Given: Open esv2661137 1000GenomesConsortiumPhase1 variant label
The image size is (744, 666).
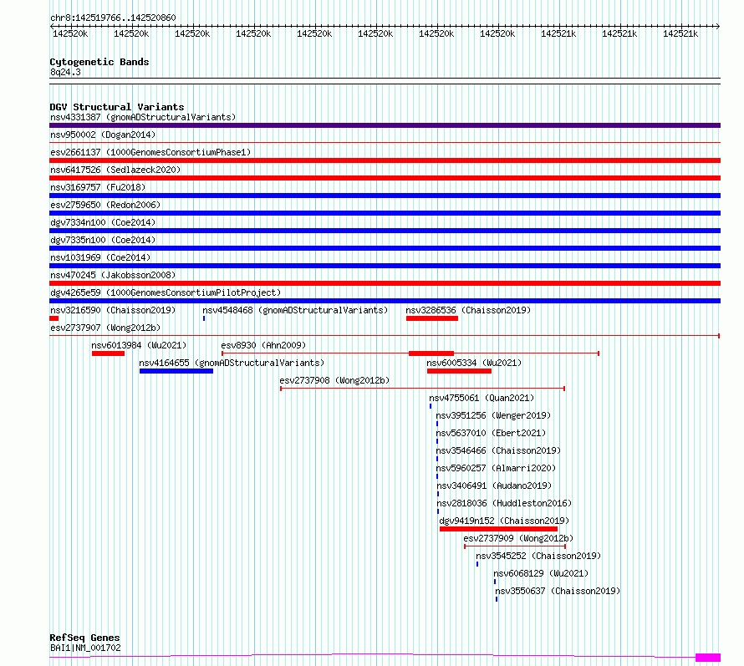Looking at the screenshot, I should (150, 152).
